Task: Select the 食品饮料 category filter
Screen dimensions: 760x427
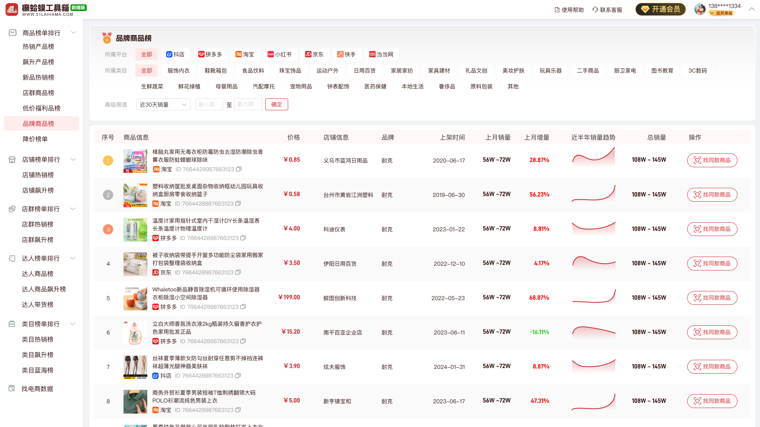Action: (x=253, y=70)
